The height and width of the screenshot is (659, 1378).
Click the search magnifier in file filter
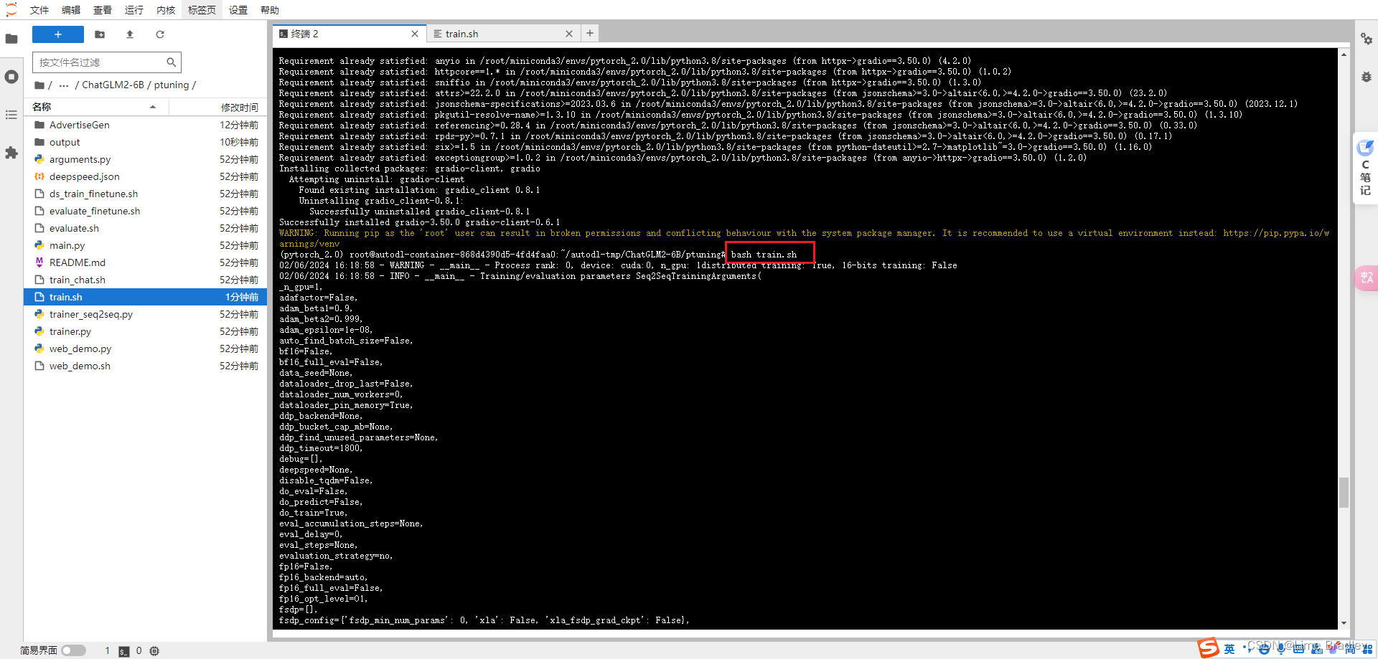point(171,62)
